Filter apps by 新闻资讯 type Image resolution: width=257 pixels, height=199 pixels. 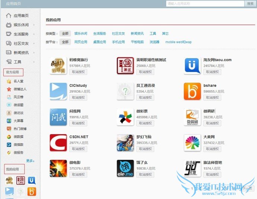coord(137,34)
